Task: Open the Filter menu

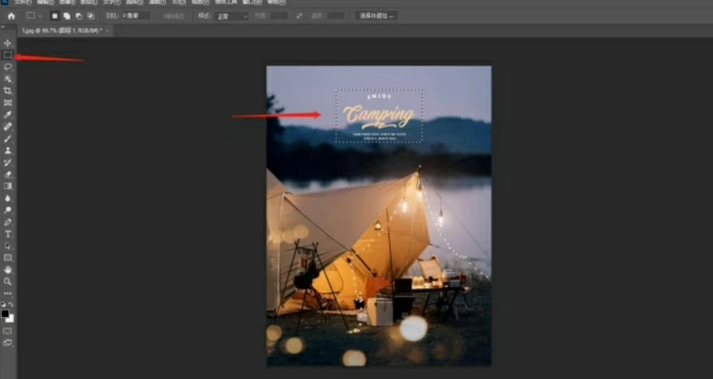Action: (157, 2)
